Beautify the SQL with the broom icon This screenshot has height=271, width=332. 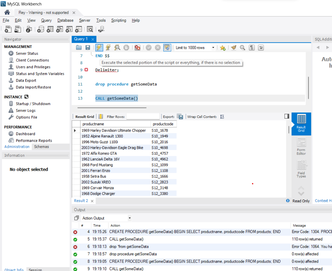click(x=234, y=48)
